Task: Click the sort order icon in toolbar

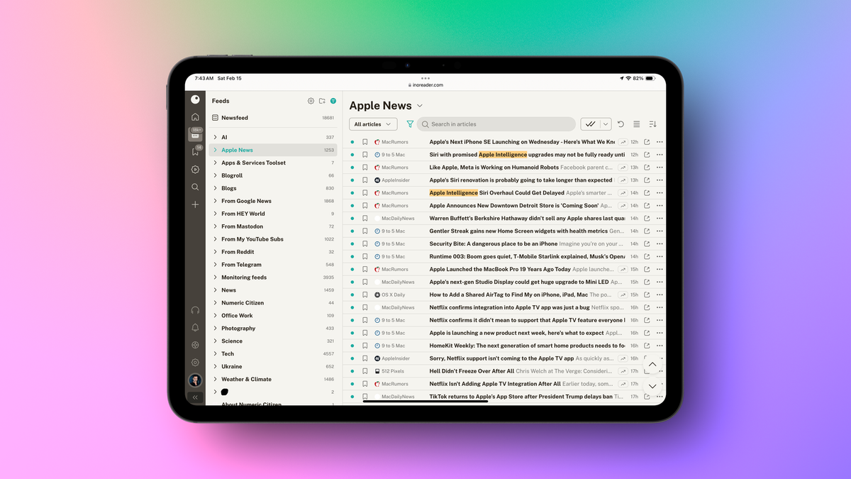Action: (653, 124)
